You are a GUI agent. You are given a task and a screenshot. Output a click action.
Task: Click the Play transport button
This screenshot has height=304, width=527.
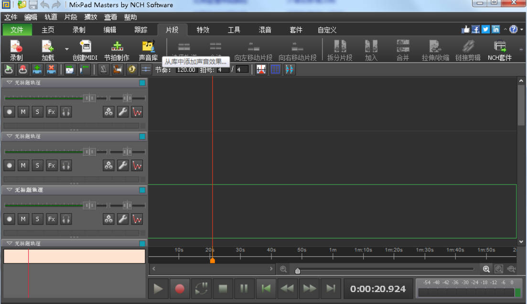[158, 289]
